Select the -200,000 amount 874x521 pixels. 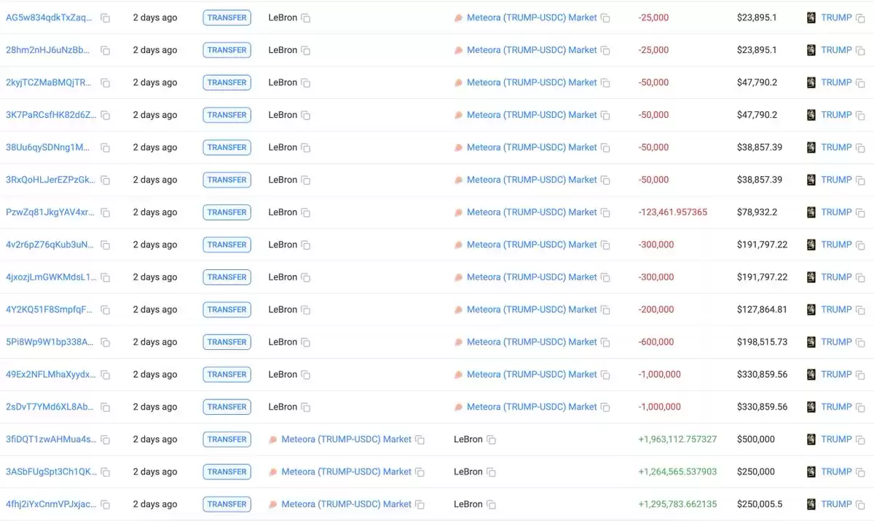click(656, 309)
